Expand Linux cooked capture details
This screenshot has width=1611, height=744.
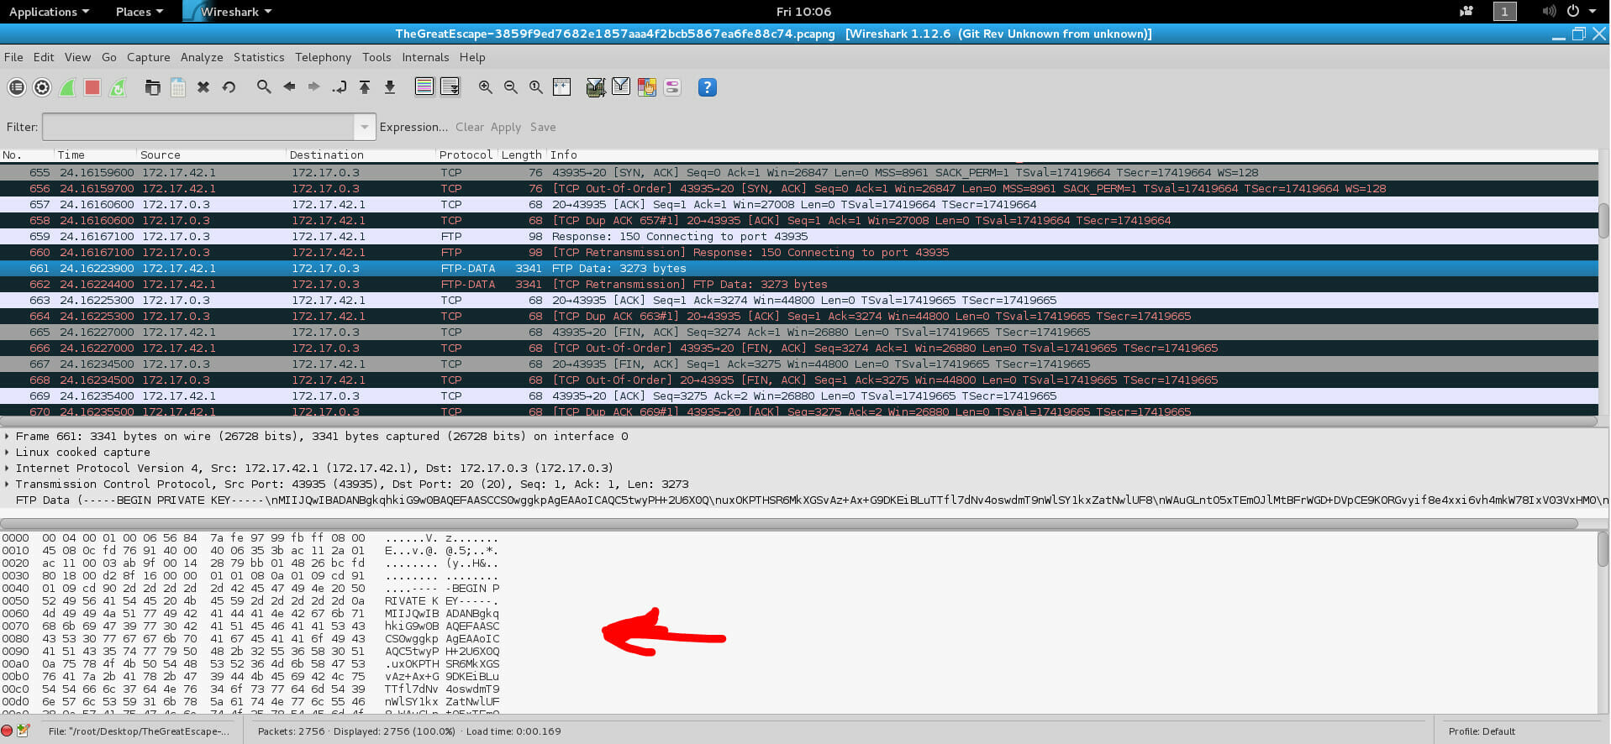coord(8,452)
